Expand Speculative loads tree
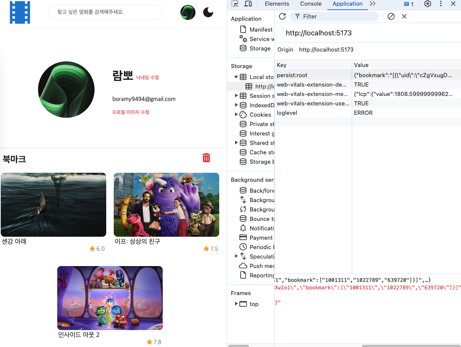461x347 pixels. [236, 256]
